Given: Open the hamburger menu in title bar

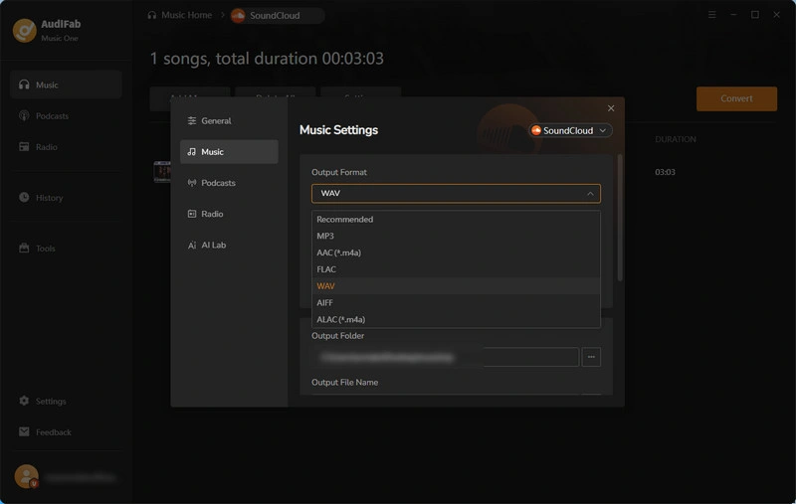Looking at the screenshot, I should click(711, 15).
